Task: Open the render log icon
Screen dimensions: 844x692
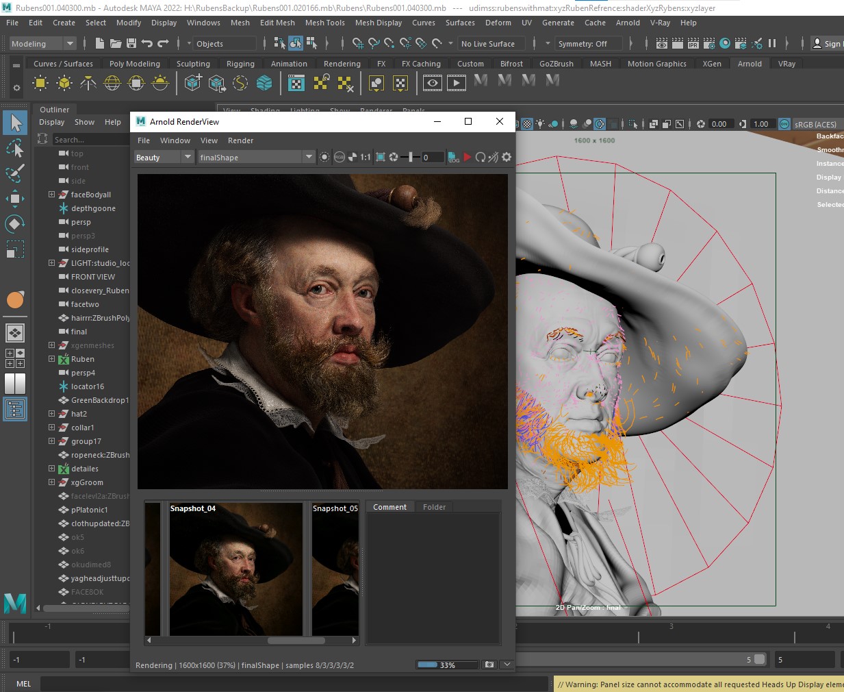Action: pyautogui.click(x=453, y=157)
